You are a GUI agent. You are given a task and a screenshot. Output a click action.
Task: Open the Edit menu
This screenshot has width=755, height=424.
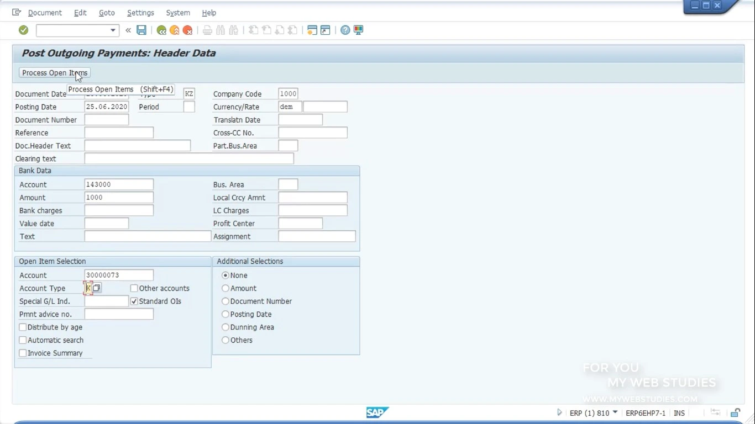coord(80,13)
